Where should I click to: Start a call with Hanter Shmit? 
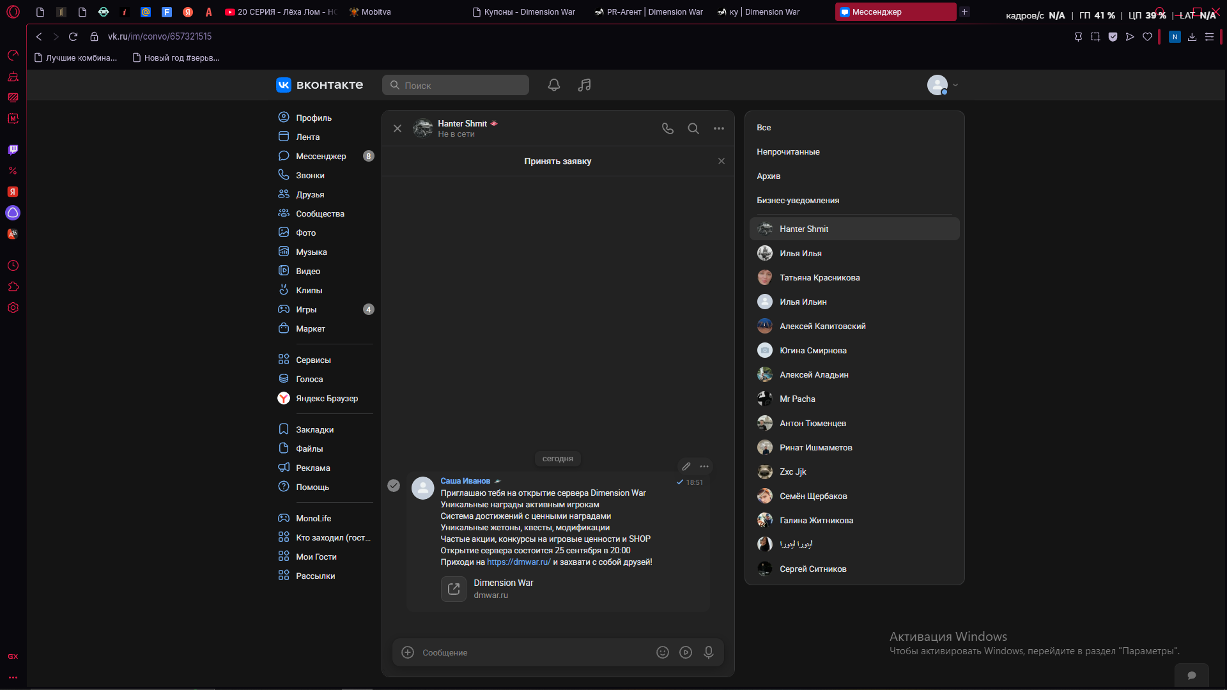(x=668, y=128)
